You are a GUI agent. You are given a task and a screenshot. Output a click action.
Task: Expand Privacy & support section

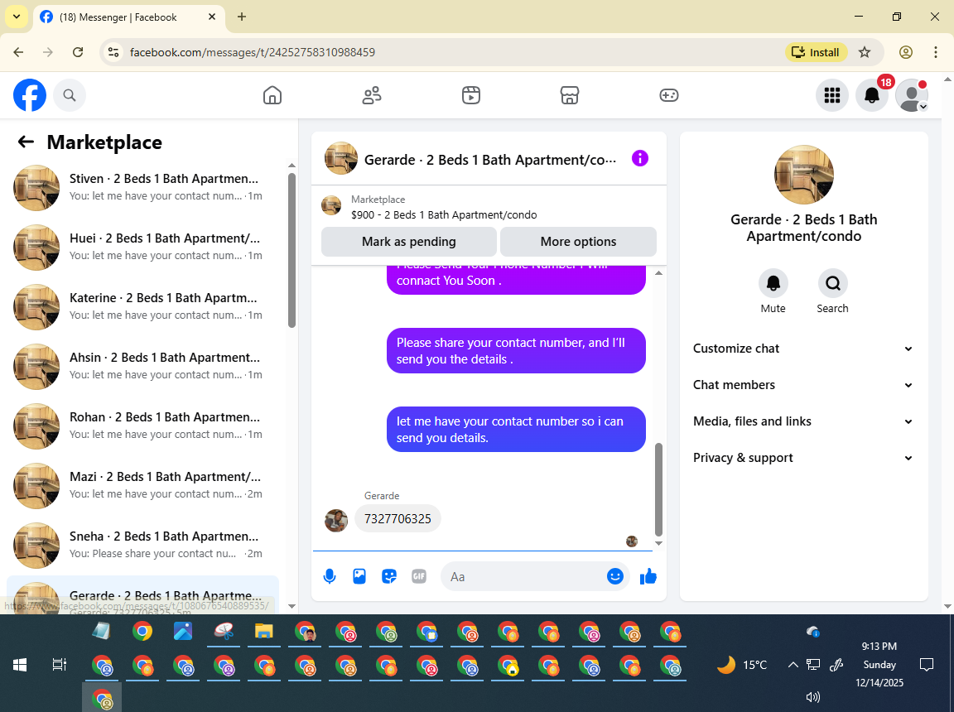coord(803,458)
